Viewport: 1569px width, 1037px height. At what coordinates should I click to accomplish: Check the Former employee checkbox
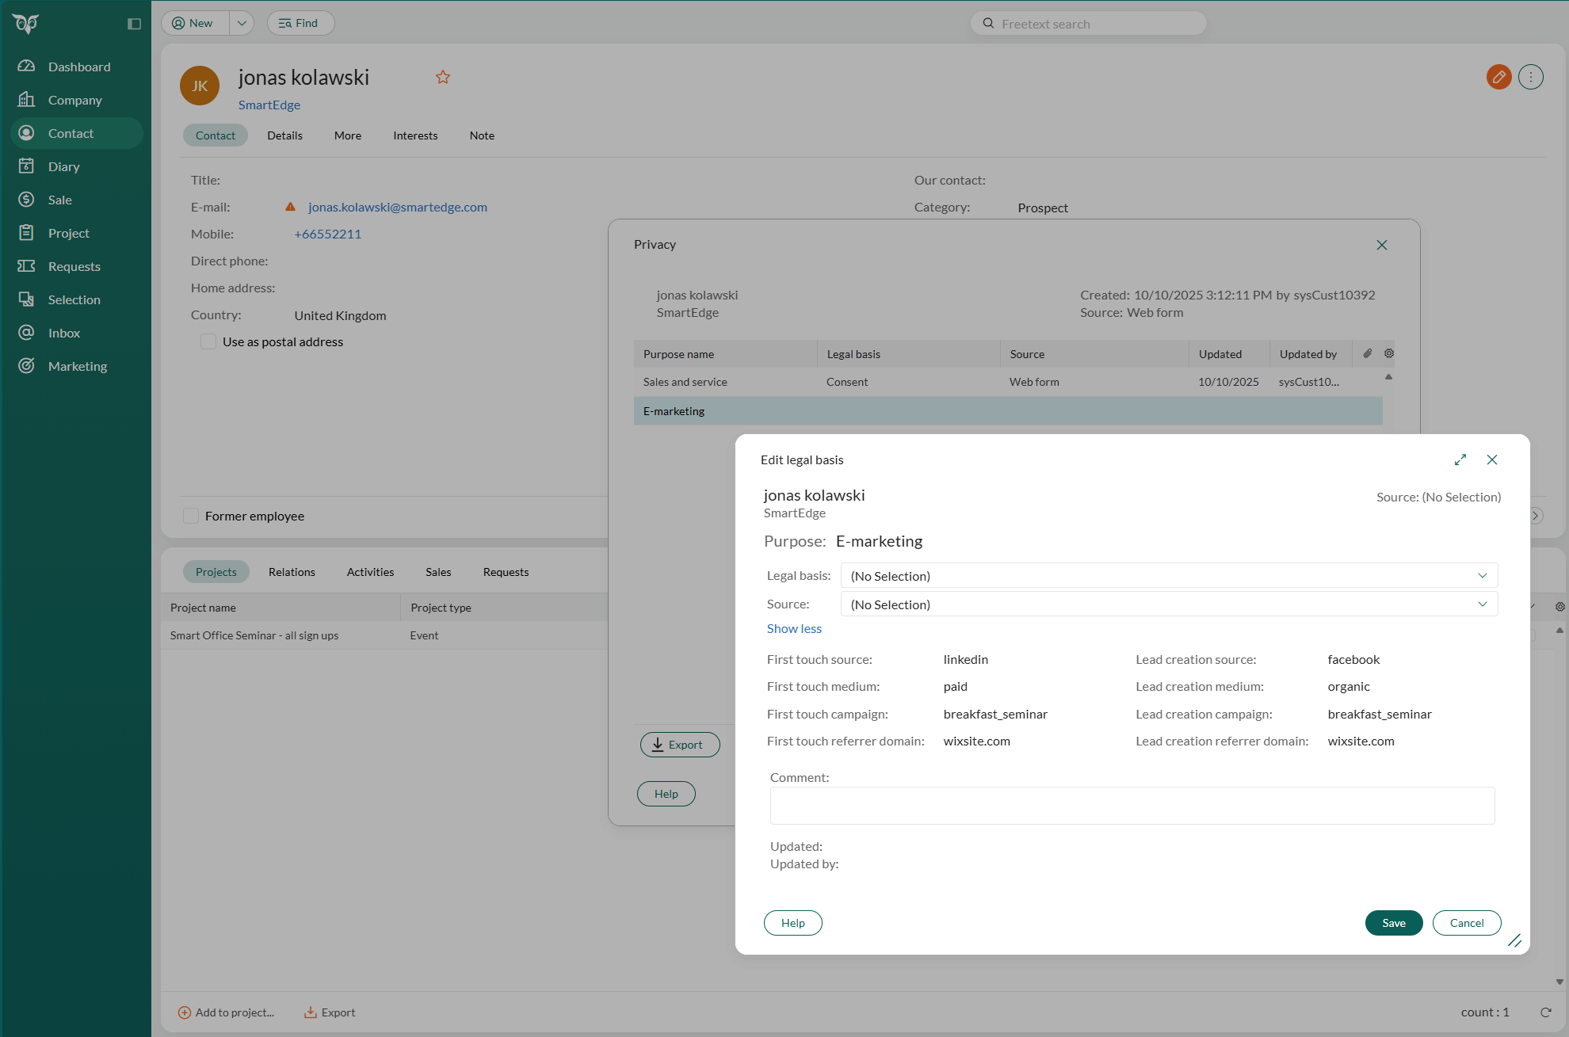click(x=191, y=516)
